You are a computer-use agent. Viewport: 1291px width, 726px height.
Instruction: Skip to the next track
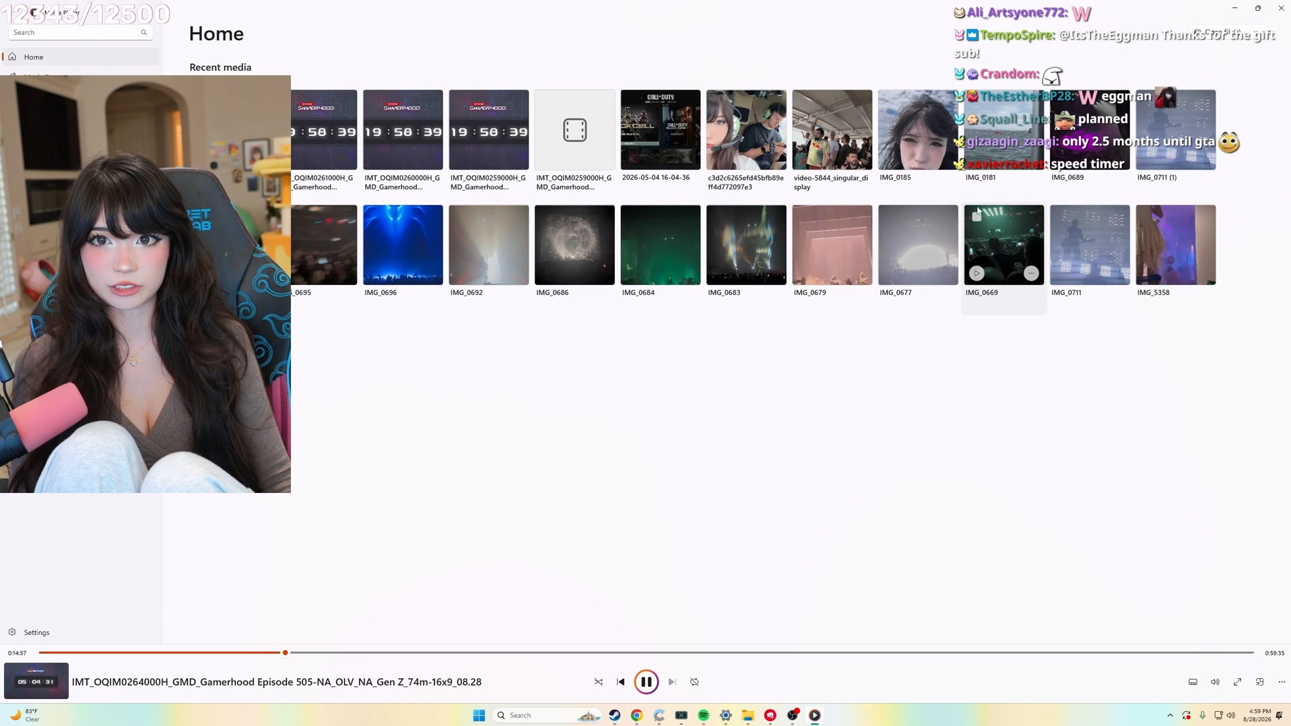[x=671, y=682]
